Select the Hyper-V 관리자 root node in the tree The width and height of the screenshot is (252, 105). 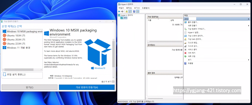click(125, 15)
